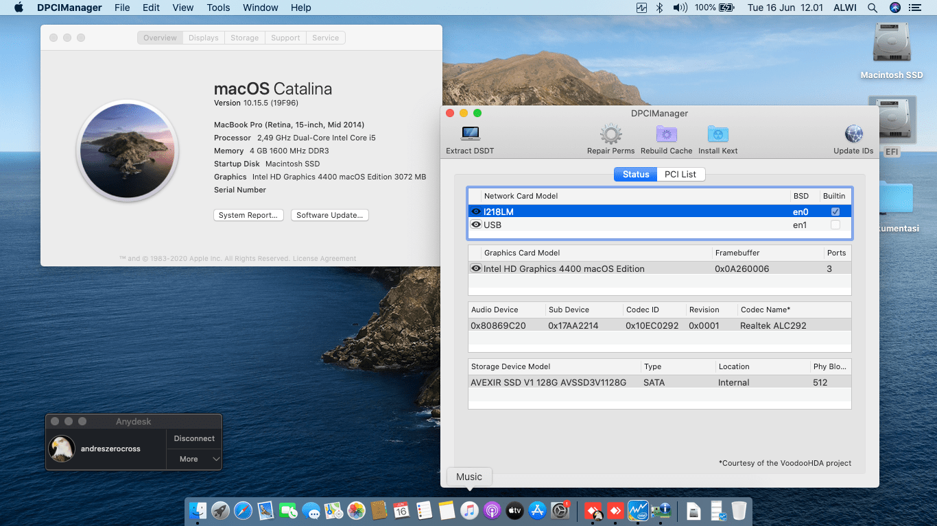Open the Apple menu

[x=19, y=8]
